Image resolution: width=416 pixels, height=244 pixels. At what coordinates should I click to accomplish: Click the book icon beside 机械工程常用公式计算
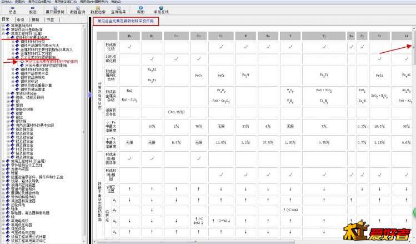(8, 237)
